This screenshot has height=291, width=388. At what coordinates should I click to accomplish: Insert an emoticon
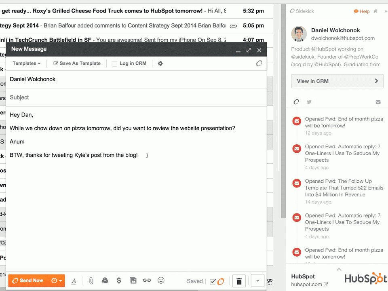click(x=161, y=280)
